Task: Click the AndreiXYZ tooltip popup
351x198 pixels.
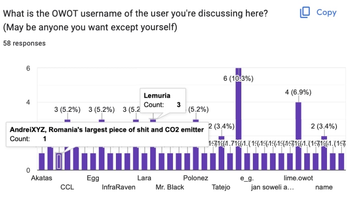Action: [107, 134]
